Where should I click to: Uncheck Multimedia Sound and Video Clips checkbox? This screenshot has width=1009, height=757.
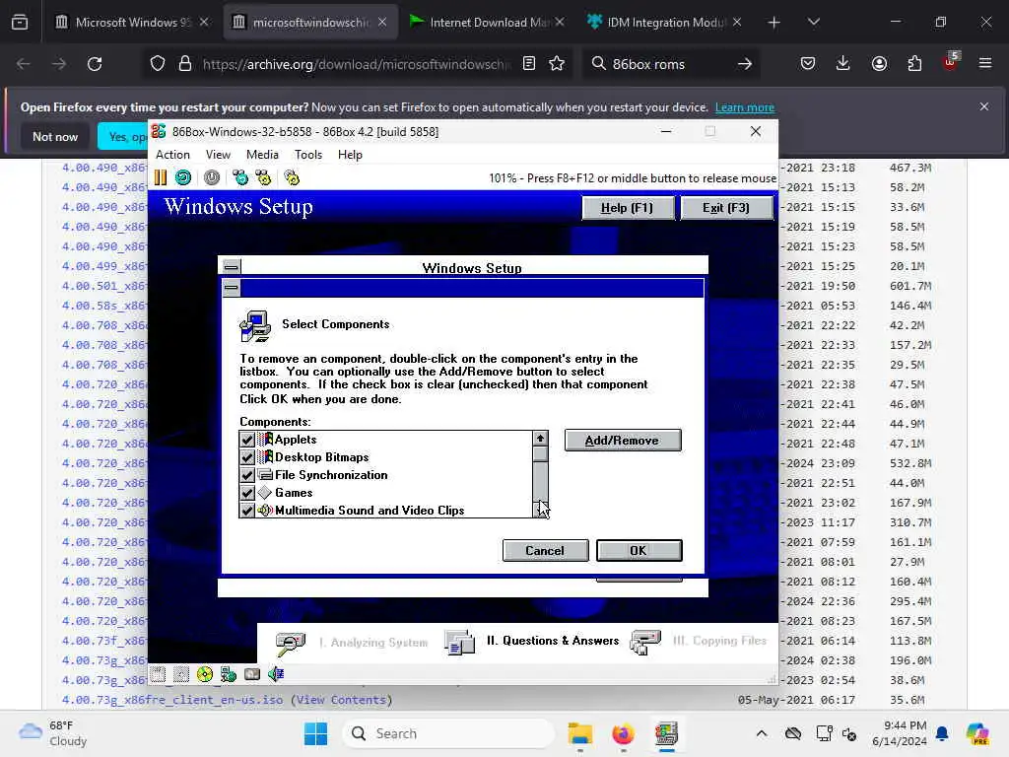pyautogui.click(x=247, y=511)
